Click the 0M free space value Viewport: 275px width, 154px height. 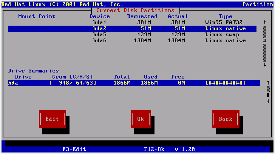click(181, 83)
